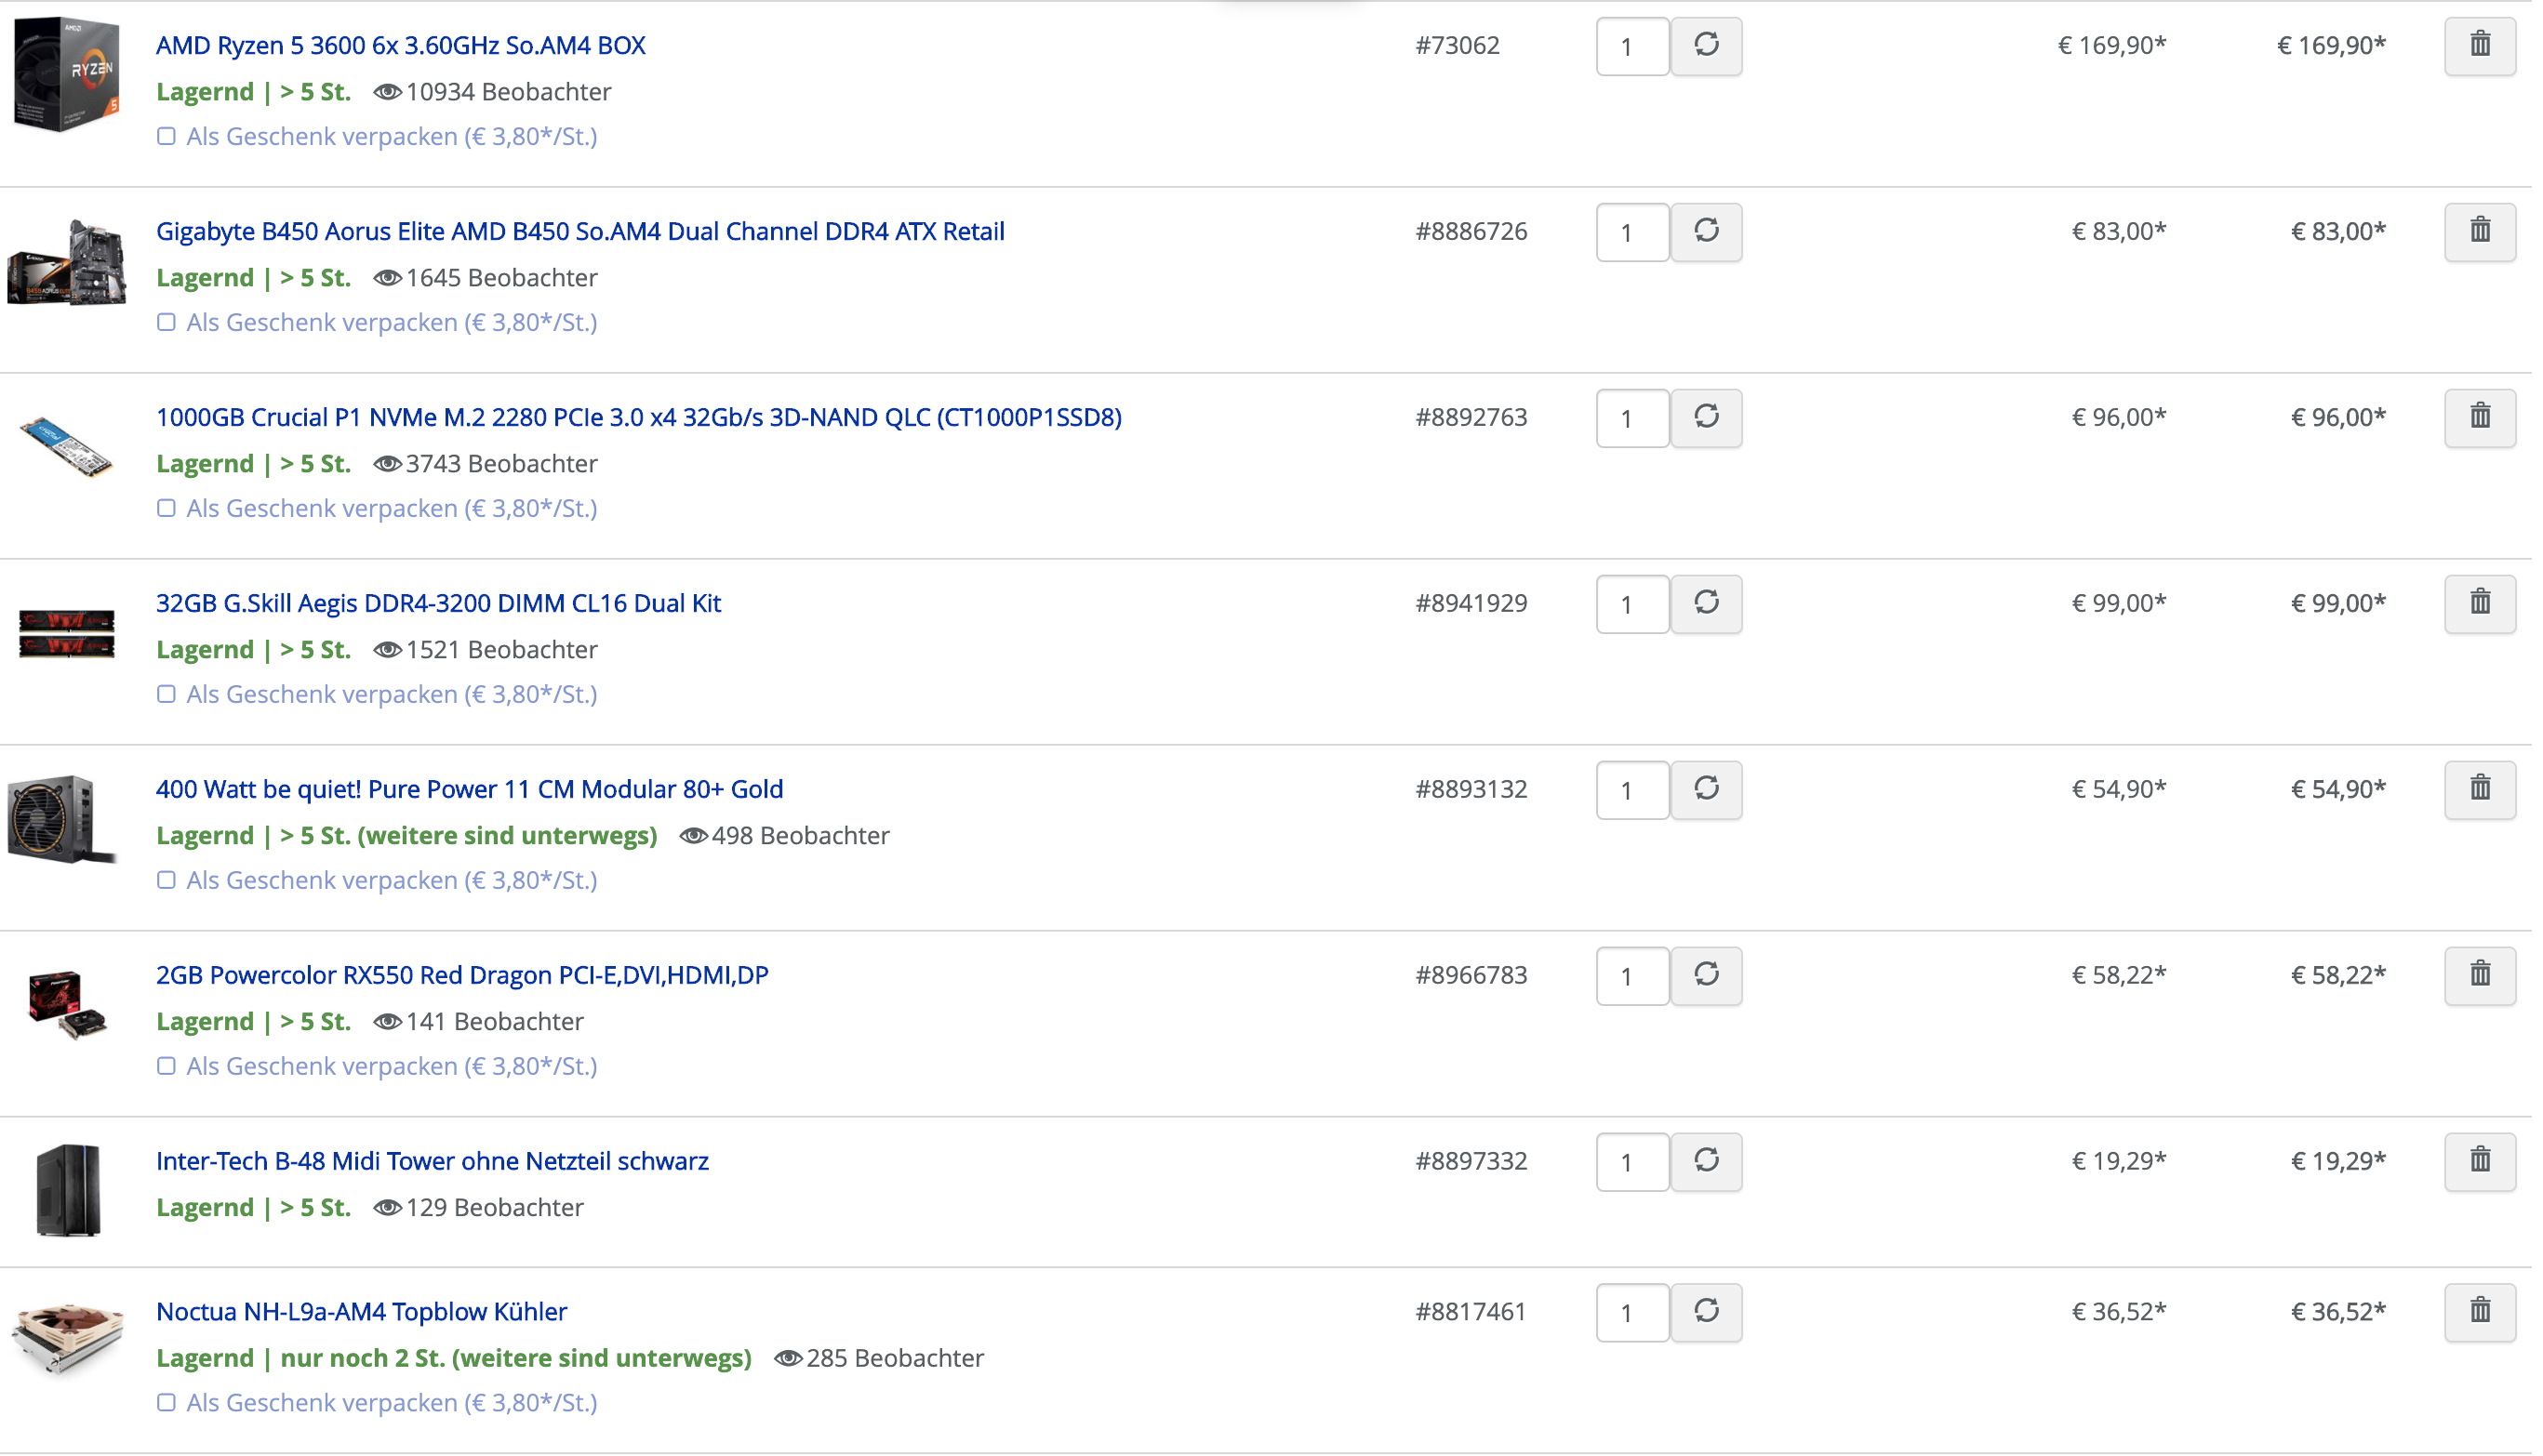Enable gift wrapping for Gigabyte B450 board

(x=167, y=323)
